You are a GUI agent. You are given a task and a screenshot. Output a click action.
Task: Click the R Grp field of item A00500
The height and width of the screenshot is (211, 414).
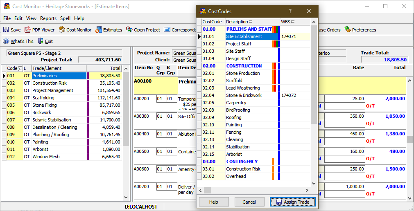click(x=172, y=152)
